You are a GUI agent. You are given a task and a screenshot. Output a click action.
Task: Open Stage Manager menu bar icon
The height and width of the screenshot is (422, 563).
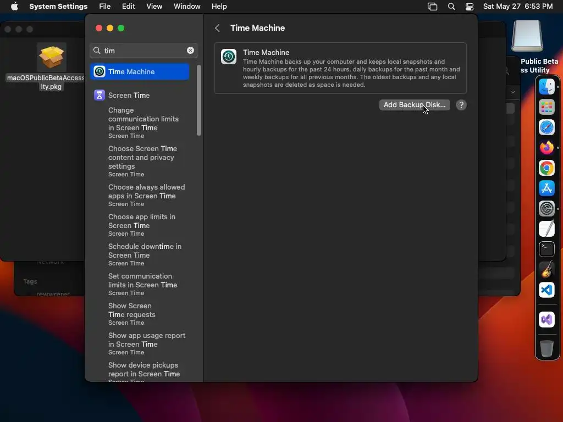tap(432, 7)
